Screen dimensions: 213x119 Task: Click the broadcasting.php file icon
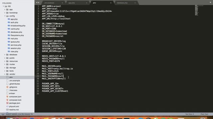tap(9, 26)
